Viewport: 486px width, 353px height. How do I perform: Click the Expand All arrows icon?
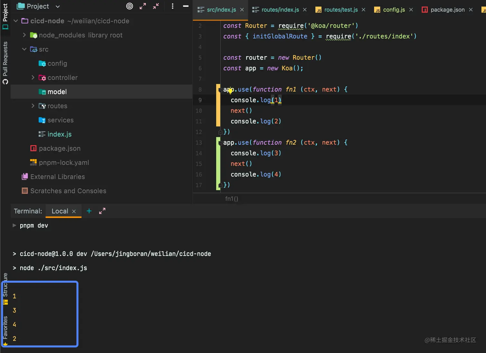(143, 6)
